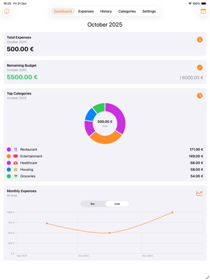Screen dimensions: 210x280
Task: Click the blue Housing color dot
Action: [x=9, y=170]
